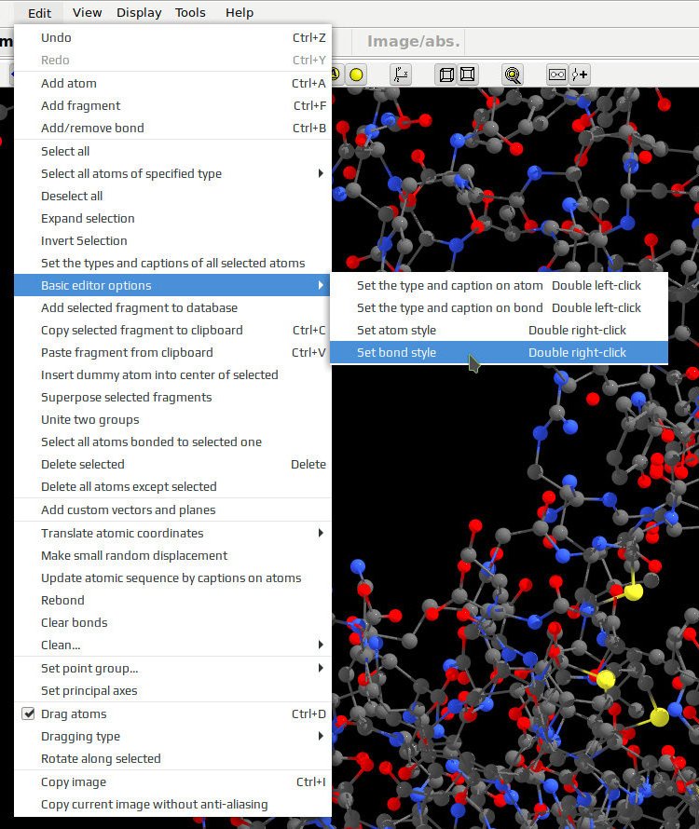Choose Make small random displacement

coord(172,556)
